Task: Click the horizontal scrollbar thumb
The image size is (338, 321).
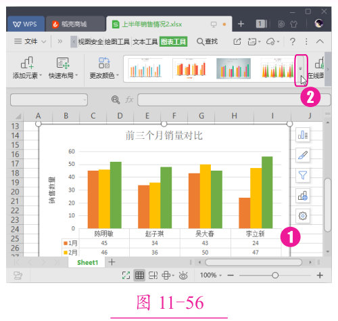Action: pyautogui.click(x=254, y=262)
